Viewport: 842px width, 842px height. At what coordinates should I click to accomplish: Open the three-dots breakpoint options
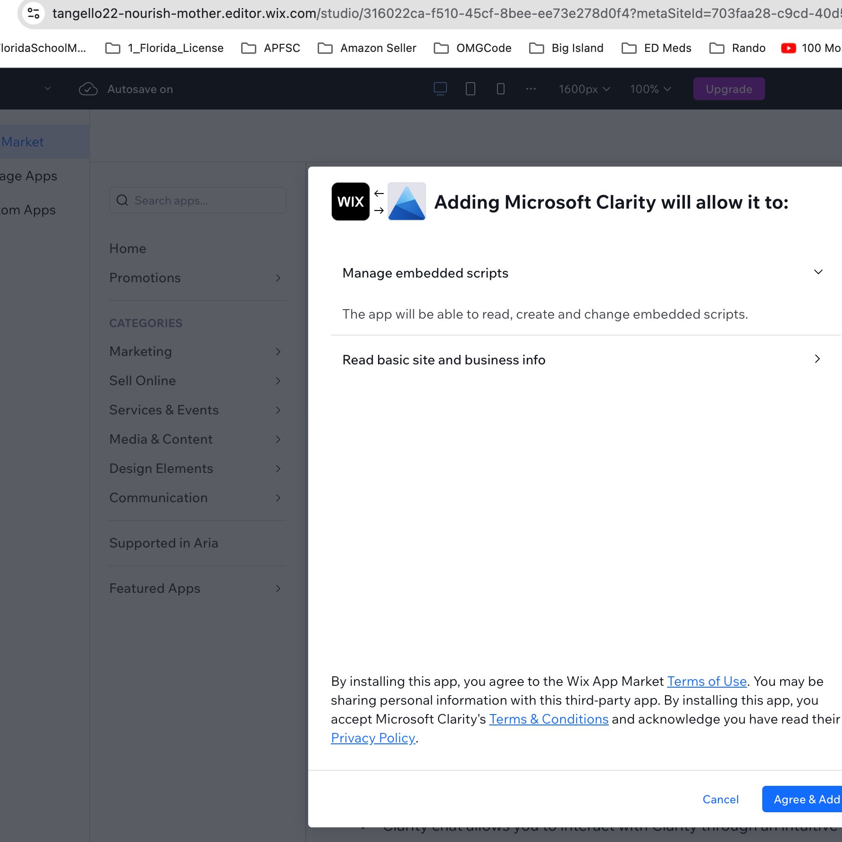pyautogui.click(x=530, y=89)
